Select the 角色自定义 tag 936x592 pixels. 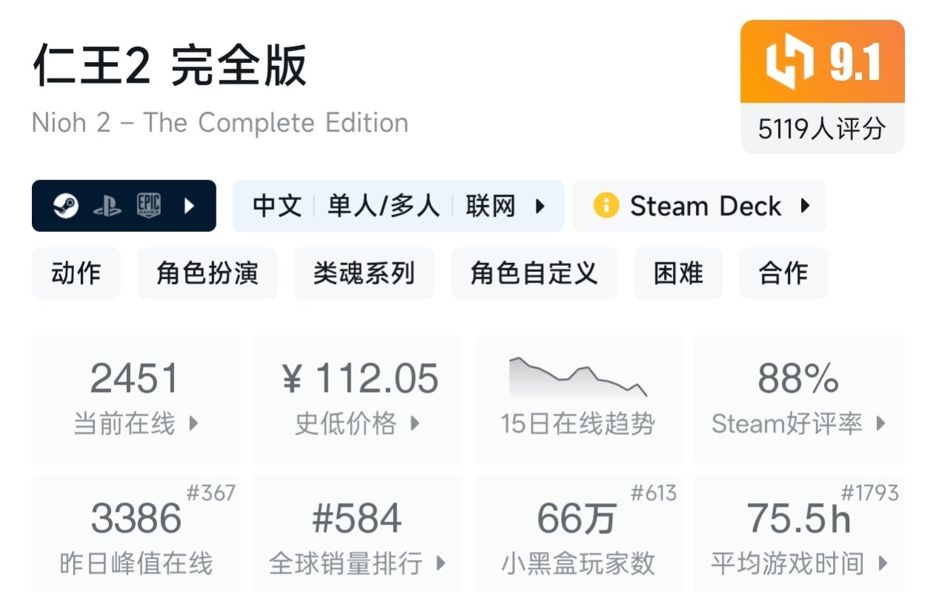pyautogui.click(x=534, y=273)
